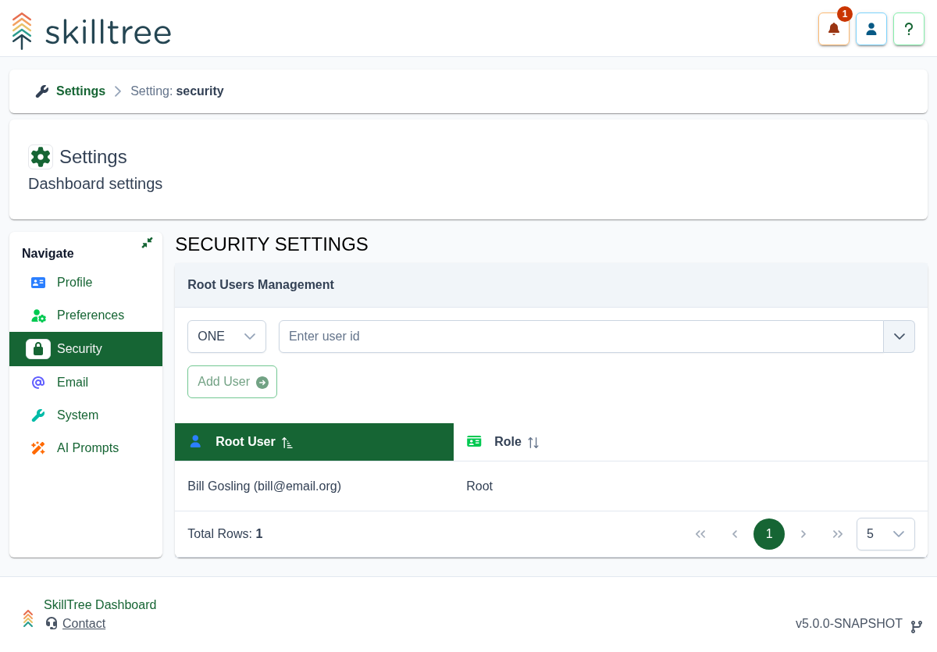937x652 pixels.
Task: Click the person icon in Root User header
Action: tap(195, 441)
